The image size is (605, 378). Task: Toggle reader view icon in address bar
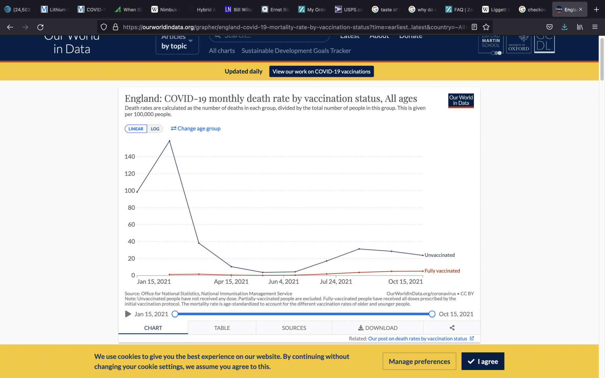point(474,27)
